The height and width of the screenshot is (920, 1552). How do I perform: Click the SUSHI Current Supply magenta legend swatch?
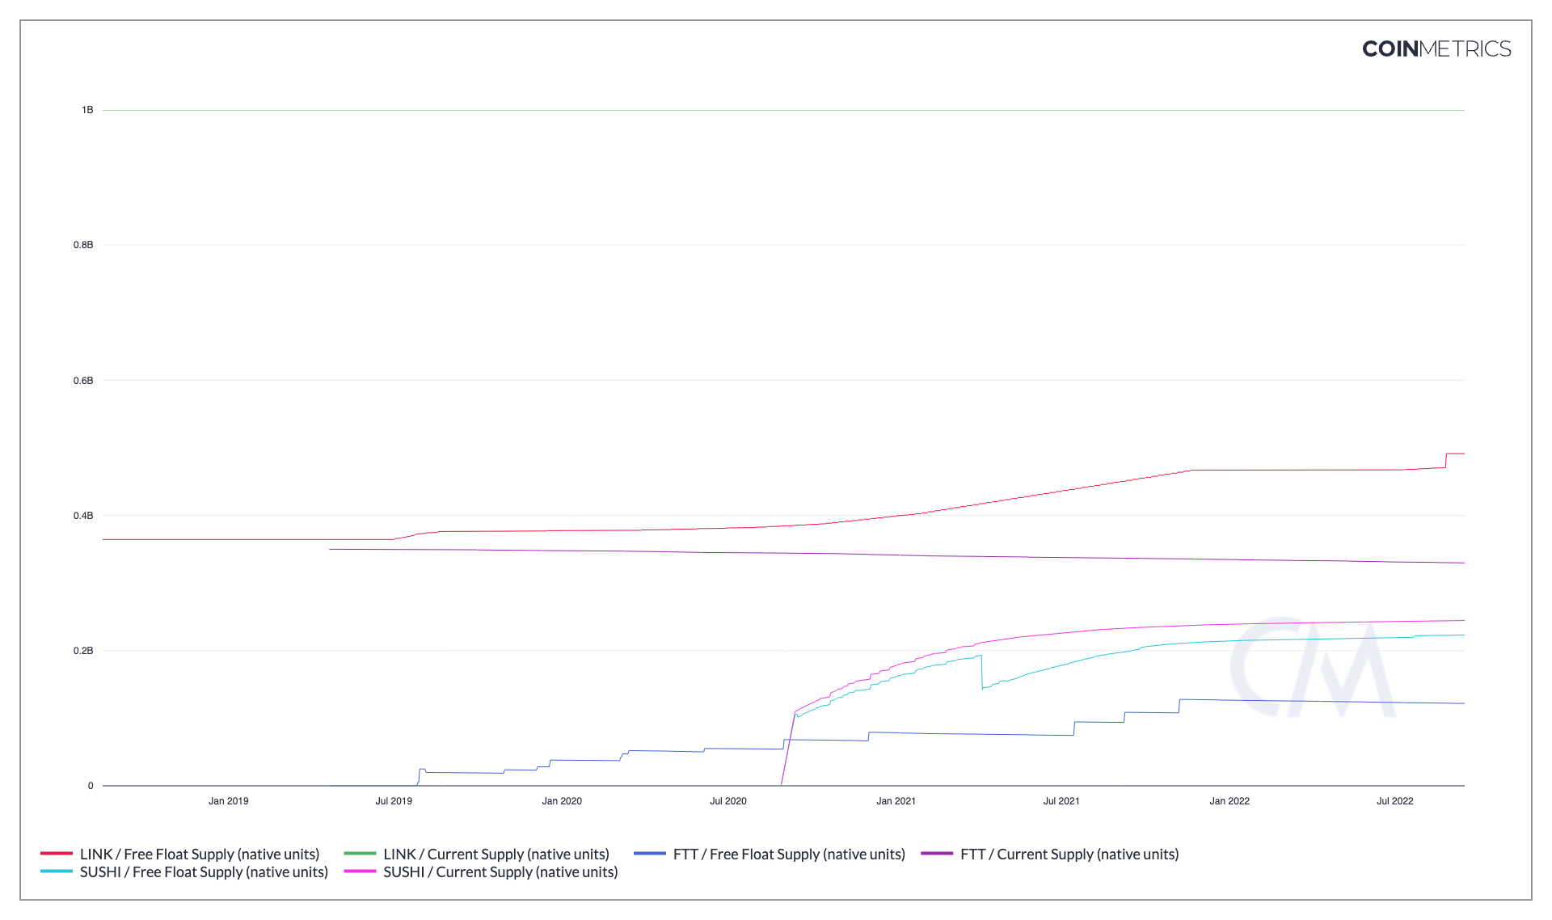(360, 871)
